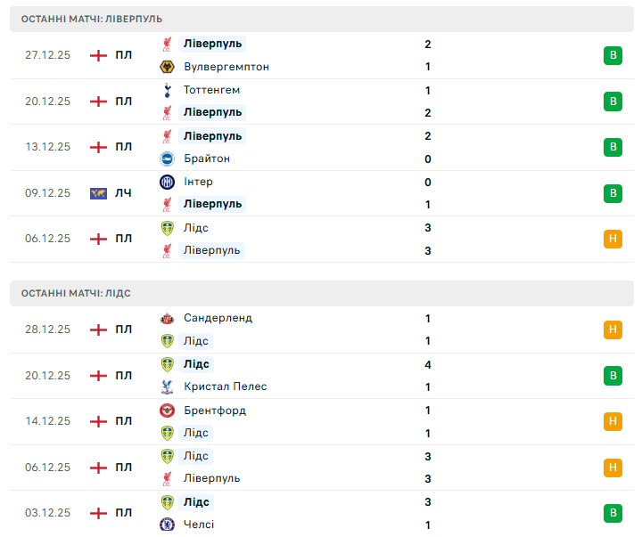Screen dimensions: 642x537
Task: Open the Брайтон team link
Action: pyautogui.click(x=207, y=159)
